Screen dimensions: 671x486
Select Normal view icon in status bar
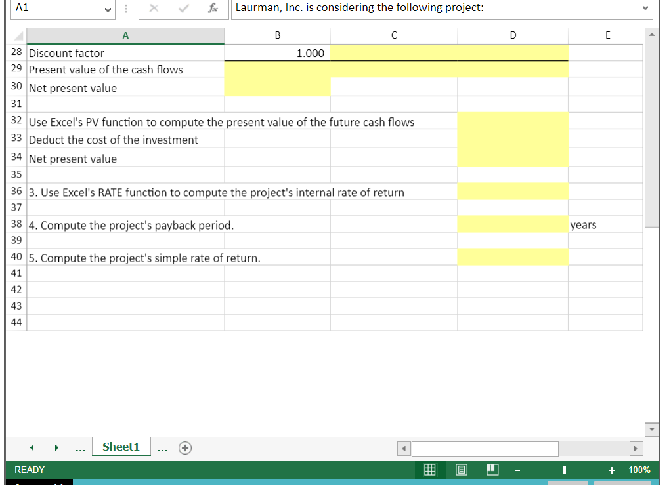point(430,470)
